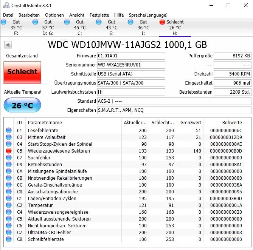
Task: Click the status orb of Geräte-Einschaltvorgänge
Action: 9,185
